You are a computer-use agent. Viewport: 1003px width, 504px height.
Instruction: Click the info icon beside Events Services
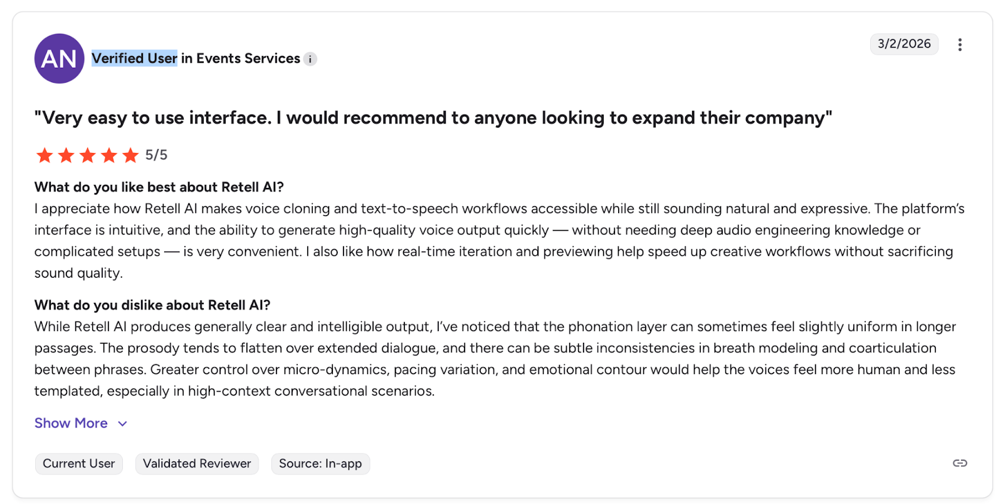310,59
